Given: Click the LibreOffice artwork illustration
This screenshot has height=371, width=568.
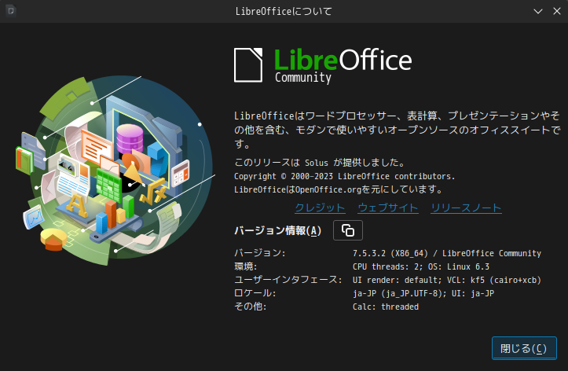Looking at the screenshot, I should (115, 171).
